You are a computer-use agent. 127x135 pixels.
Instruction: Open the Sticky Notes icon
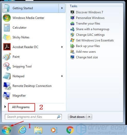7,37
